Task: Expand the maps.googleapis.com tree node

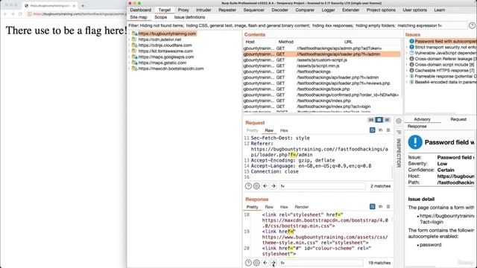Action: pyautogui.click(x=130, y=57)
